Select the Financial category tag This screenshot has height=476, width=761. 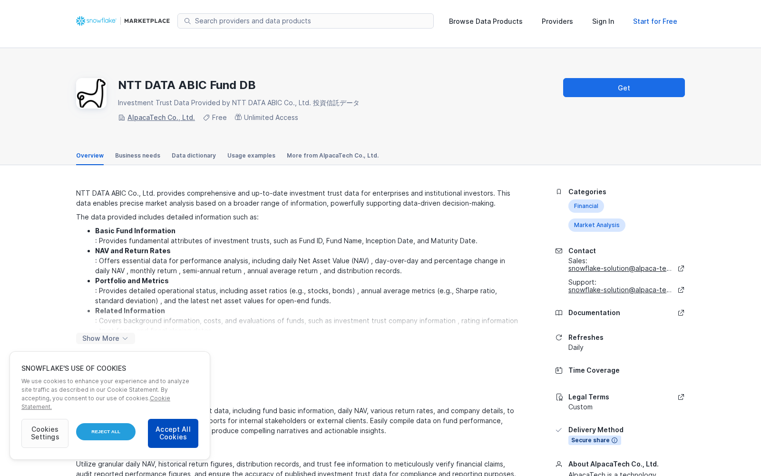click(586, 206)
